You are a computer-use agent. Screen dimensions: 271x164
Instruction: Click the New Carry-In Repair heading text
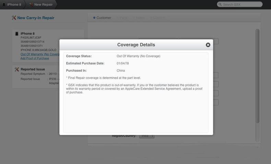36,18
